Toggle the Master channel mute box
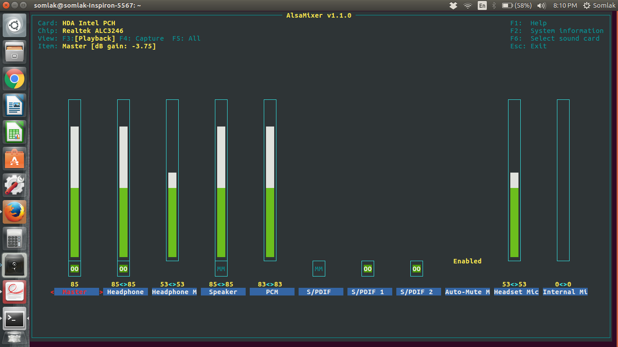This screenshot has width=618, height=347. (75, 269)
